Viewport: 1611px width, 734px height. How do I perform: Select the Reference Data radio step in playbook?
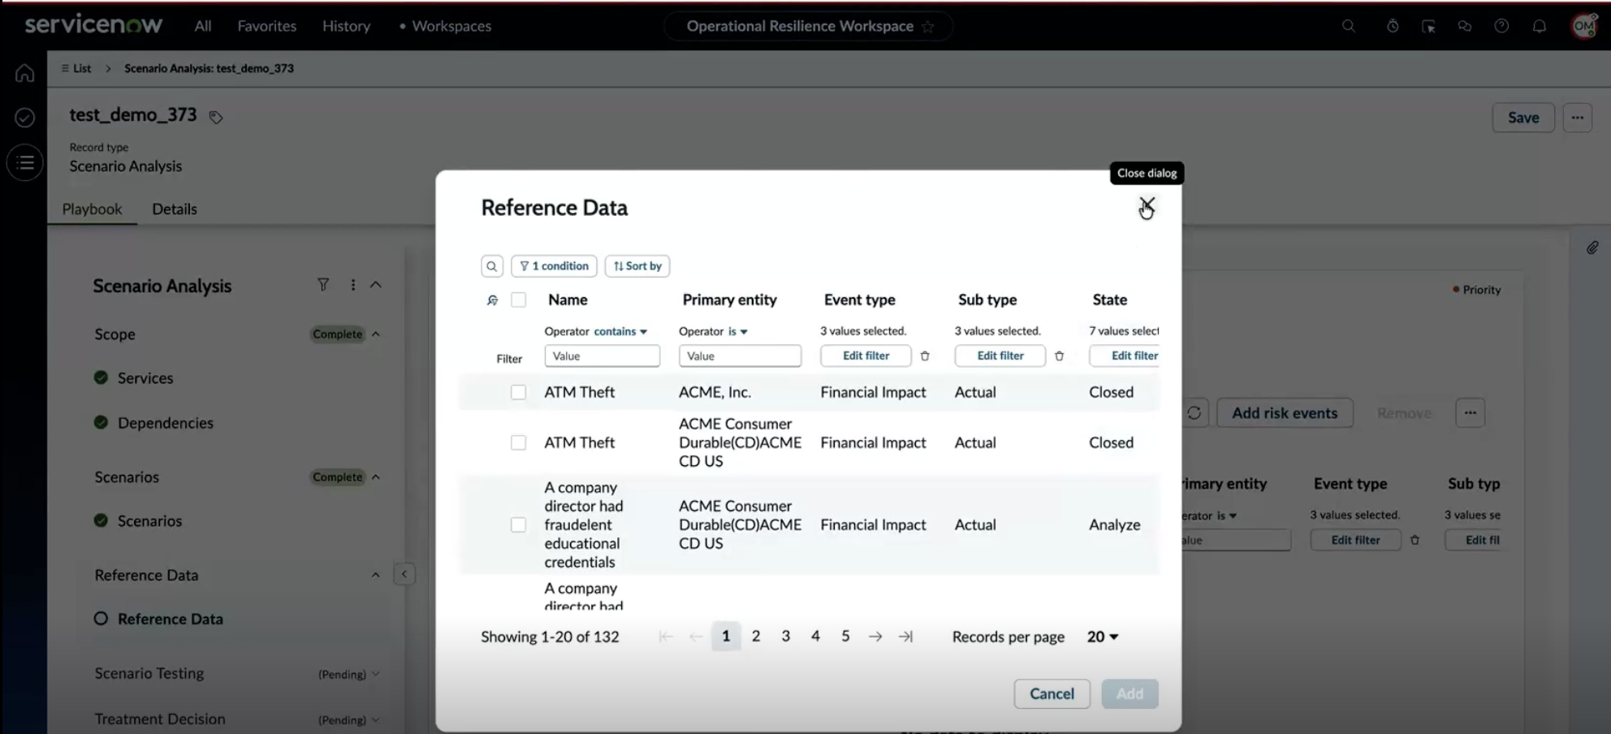coord(101,619)
